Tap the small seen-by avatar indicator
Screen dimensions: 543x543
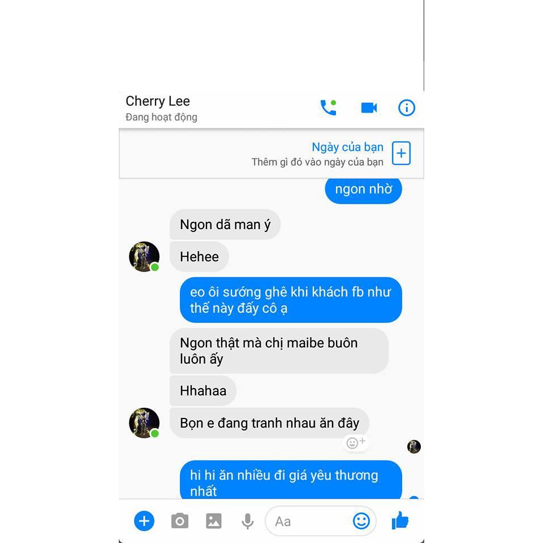414,446
